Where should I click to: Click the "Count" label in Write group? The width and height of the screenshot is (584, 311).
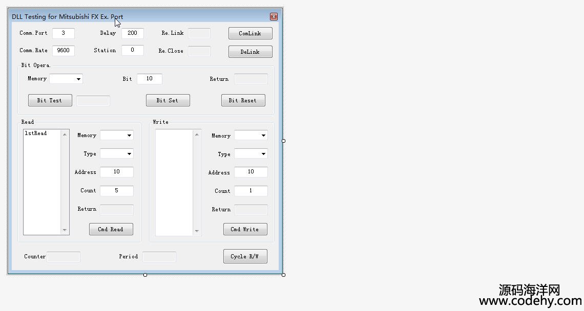pos(222,191)
